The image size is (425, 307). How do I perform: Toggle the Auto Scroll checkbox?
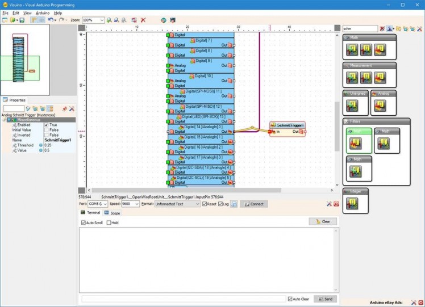tap(84, 222)
